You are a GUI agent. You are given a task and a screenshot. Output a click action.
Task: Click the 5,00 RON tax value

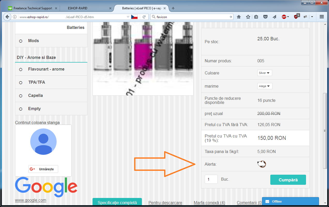[x=266, y=151]
